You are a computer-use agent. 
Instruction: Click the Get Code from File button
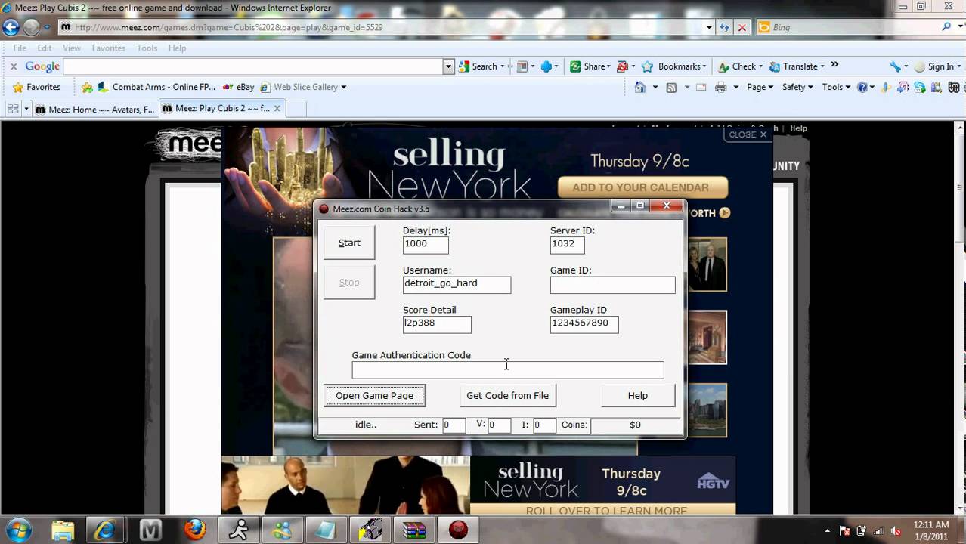[507, 395]
